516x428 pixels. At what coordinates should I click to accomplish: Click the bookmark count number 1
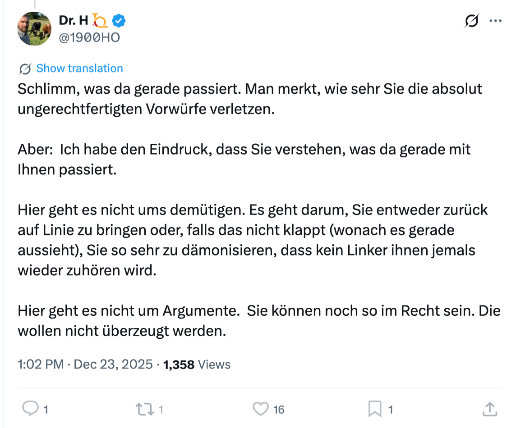pyautogui.click(x=391, y=410)
